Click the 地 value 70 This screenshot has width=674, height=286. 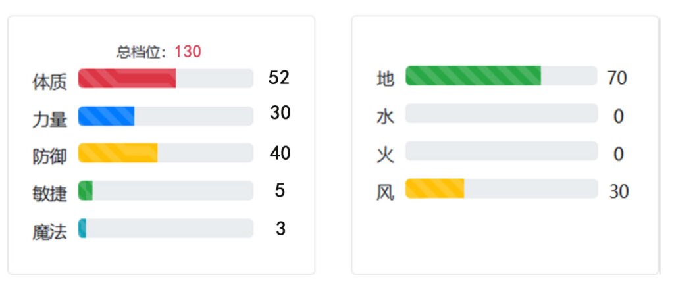click(x=617, y=78)
